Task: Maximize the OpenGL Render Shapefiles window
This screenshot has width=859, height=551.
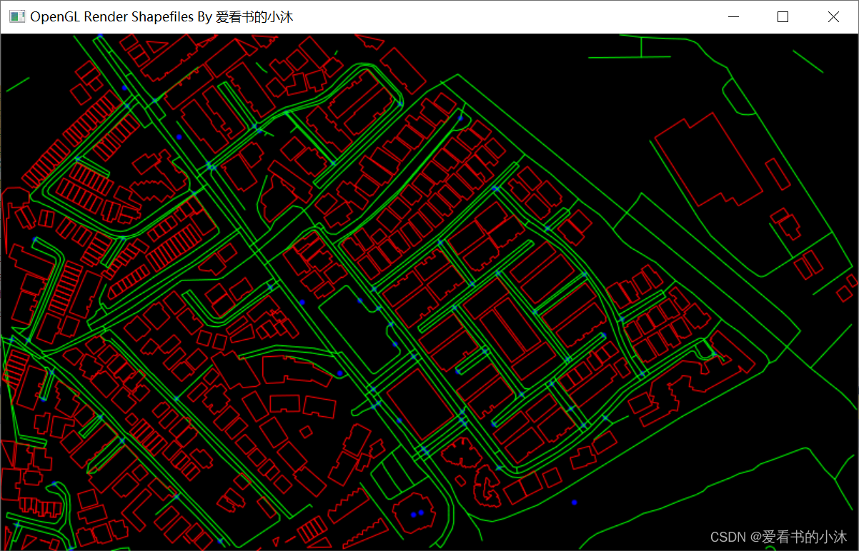Action: [783, 17]
